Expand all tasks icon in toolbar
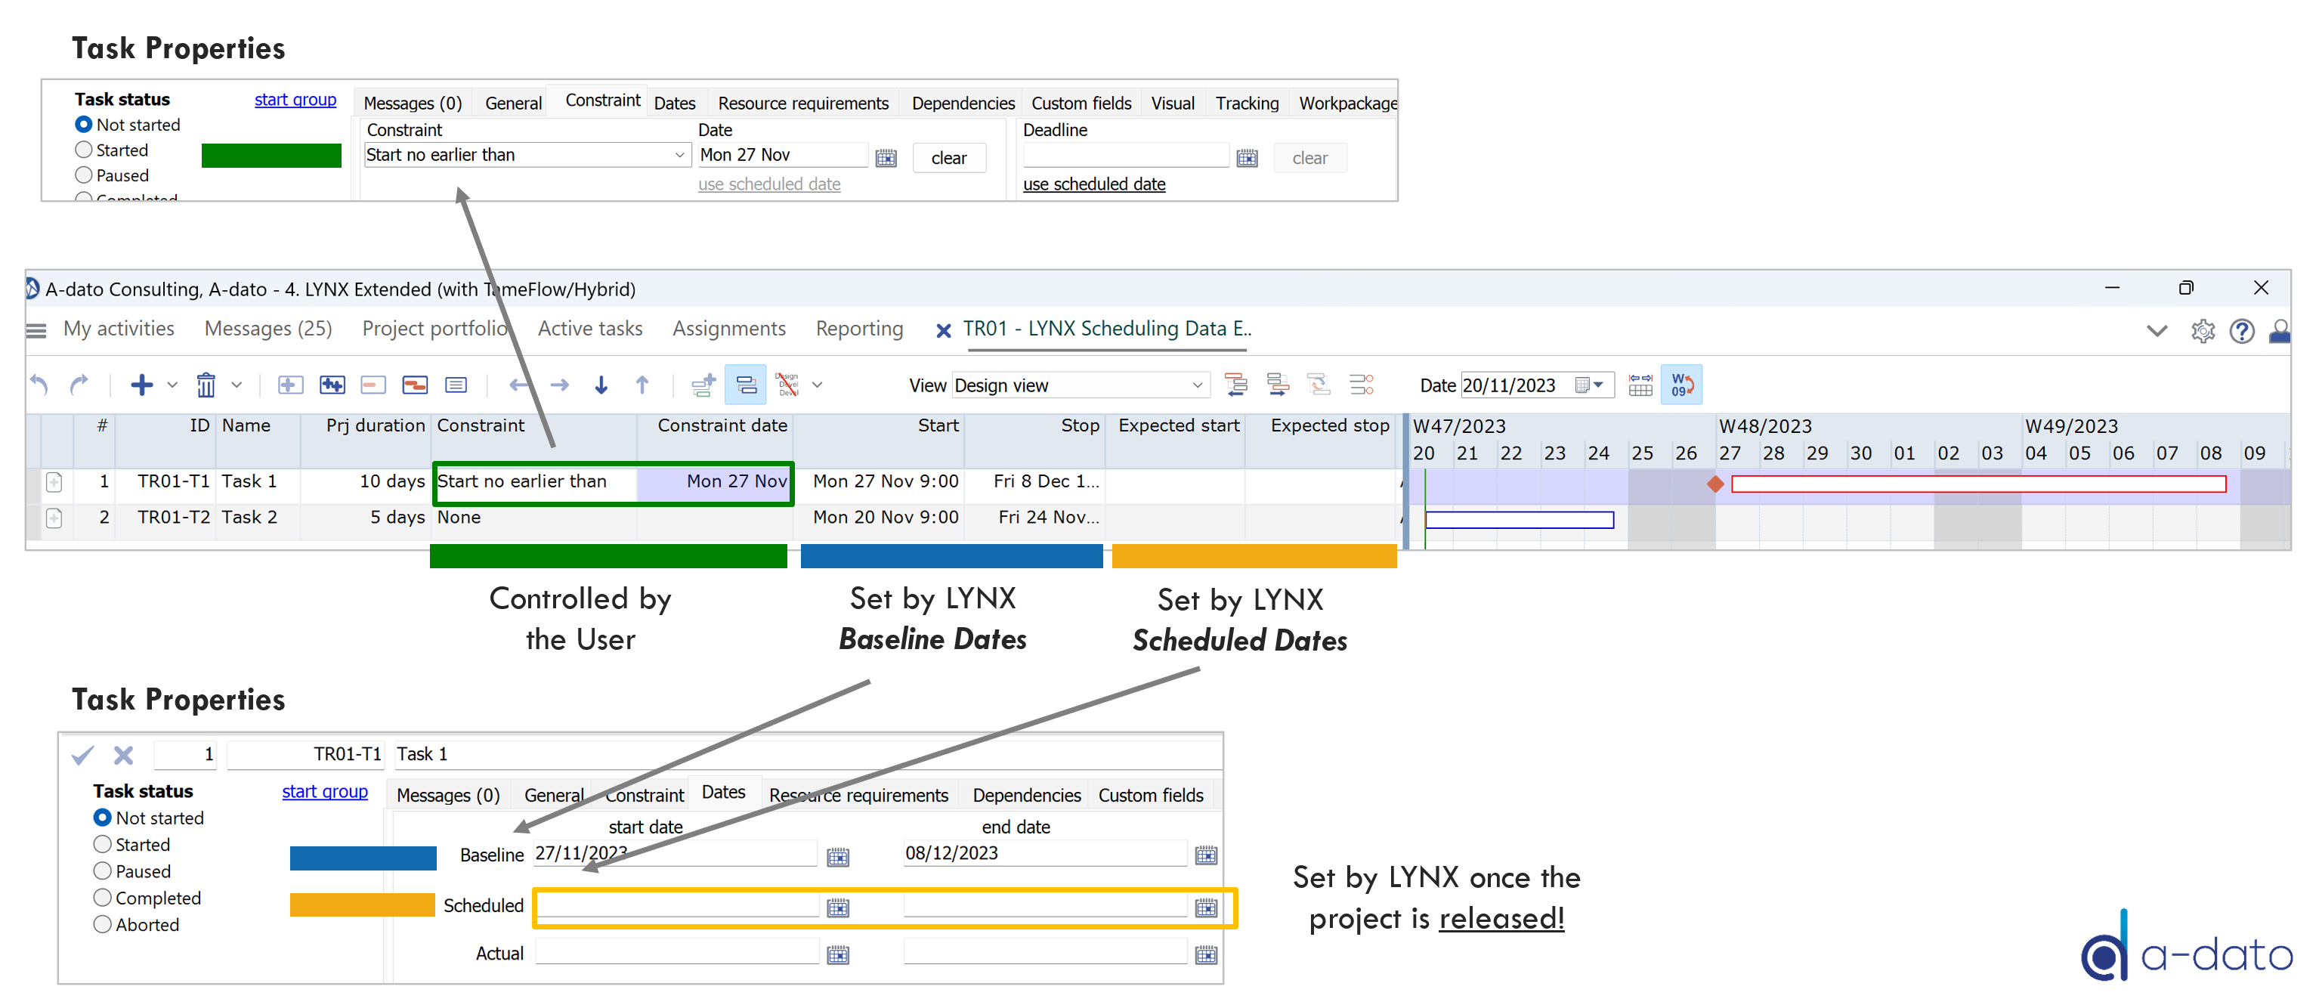This screenshot has width=2322, height=1005. pos(332,386)
